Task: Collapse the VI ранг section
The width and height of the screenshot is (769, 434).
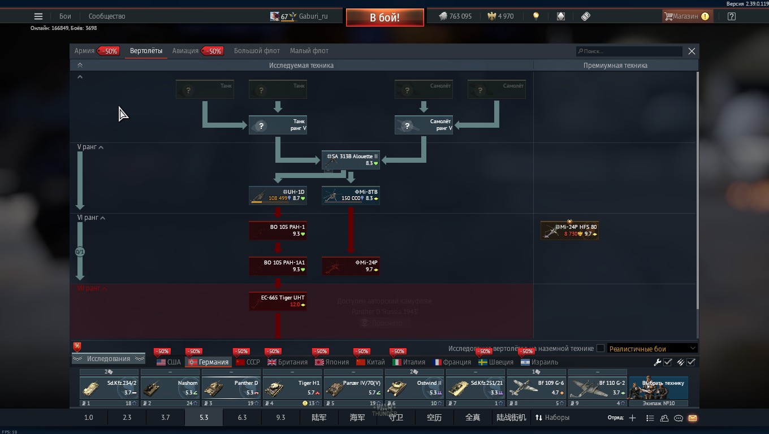Action: coord(91,218)
